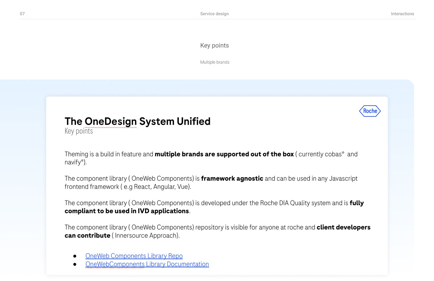
Task: Click the bold text 'can contribute'
Action: click(x=87, y=236)
